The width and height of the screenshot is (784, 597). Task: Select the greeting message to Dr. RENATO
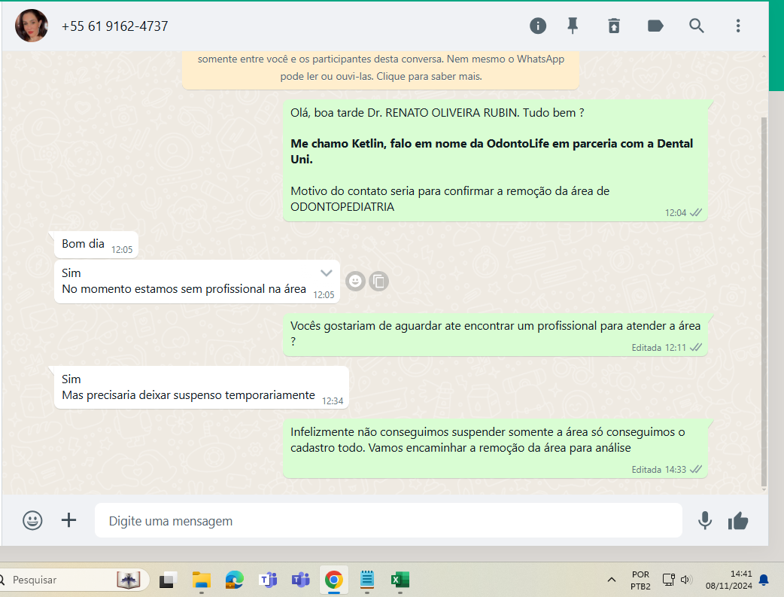point(495,160)
